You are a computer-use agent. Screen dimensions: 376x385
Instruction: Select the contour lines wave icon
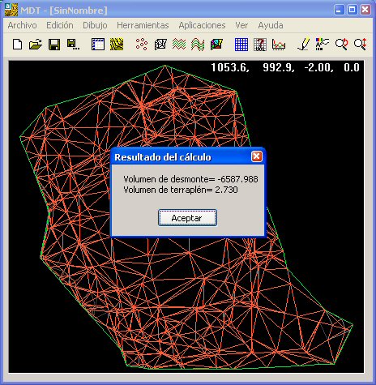179,45
